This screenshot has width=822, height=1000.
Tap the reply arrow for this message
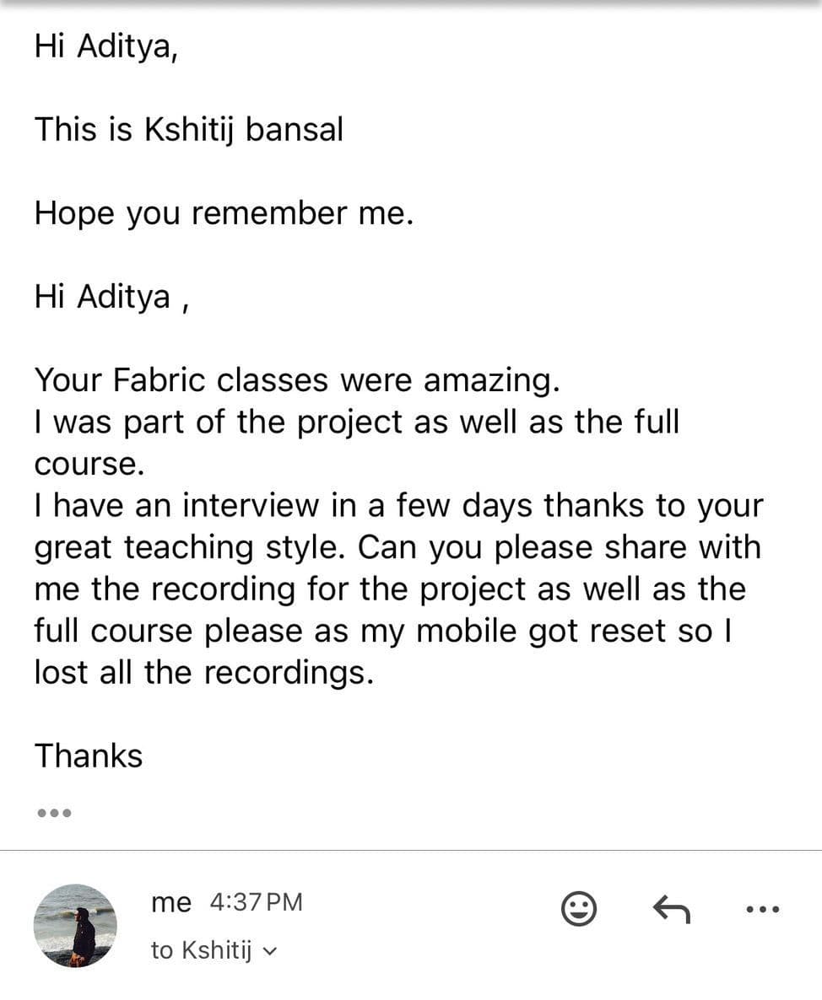673,908
